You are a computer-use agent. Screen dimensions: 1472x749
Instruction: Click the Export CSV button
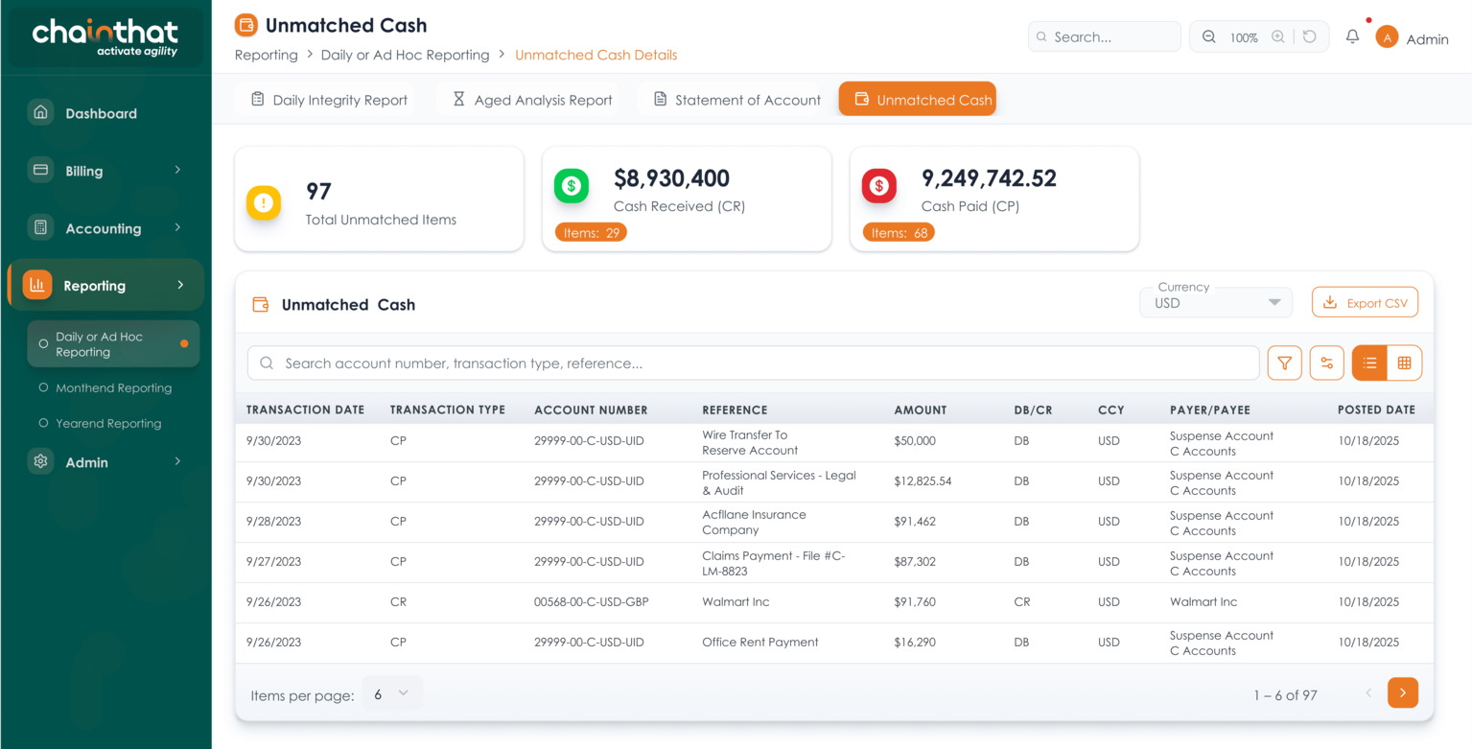click(x=1365, y=303)
